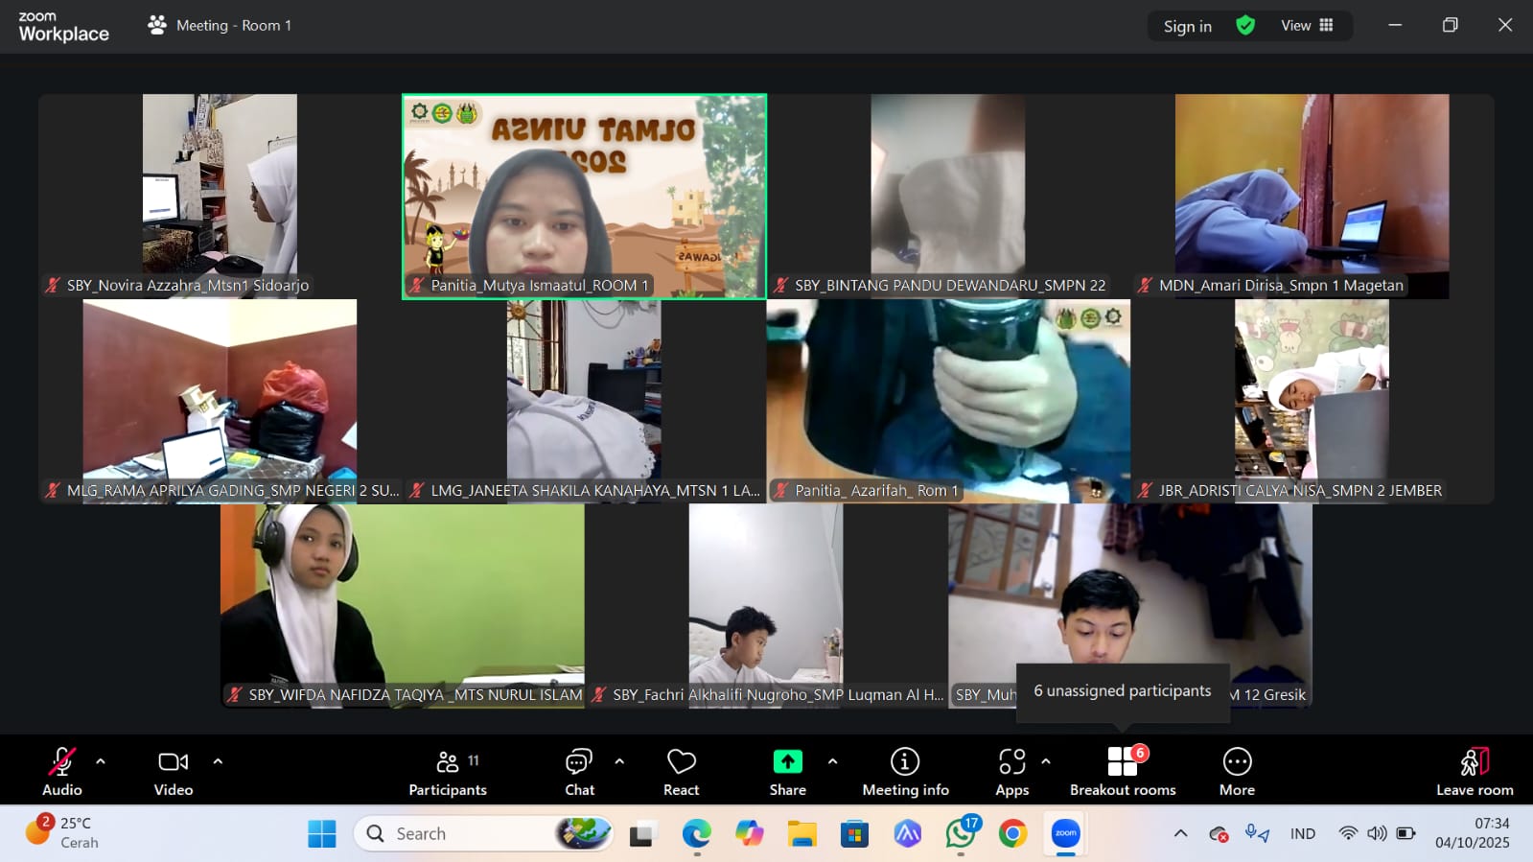This screenshot has width=1533, height=862.
Task: Open the React emoji menu
Action: click(x=681, y=772)
